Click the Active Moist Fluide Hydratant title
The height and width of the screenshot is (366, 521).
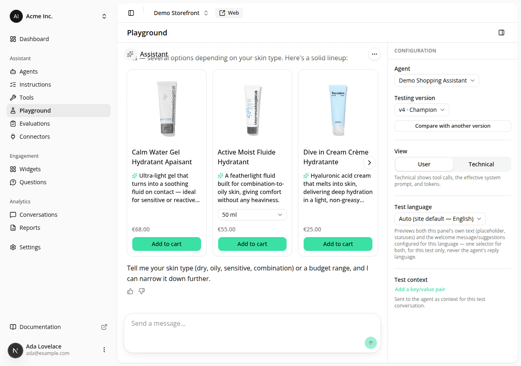pos(247,157)
